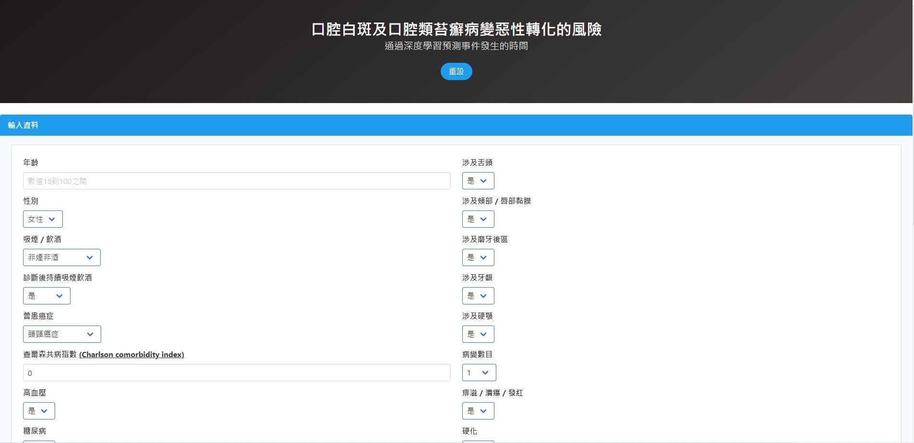Open the 涉及硬顎 dropdown
Screen dimensions: 914x443
[478, 334]
